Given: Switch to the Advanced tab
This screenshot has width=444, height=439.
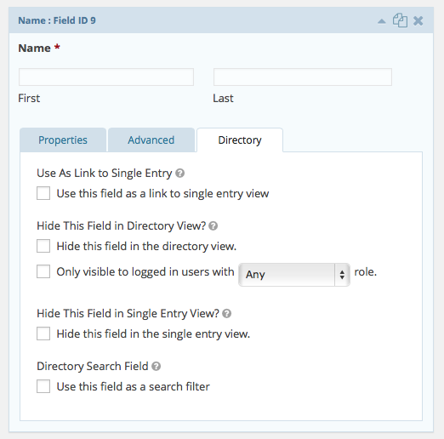Looking at the screenshot, I should (x=151, y=140).
